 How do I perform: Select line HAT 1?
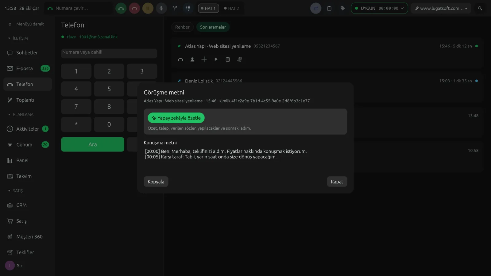tap(208, 8)
